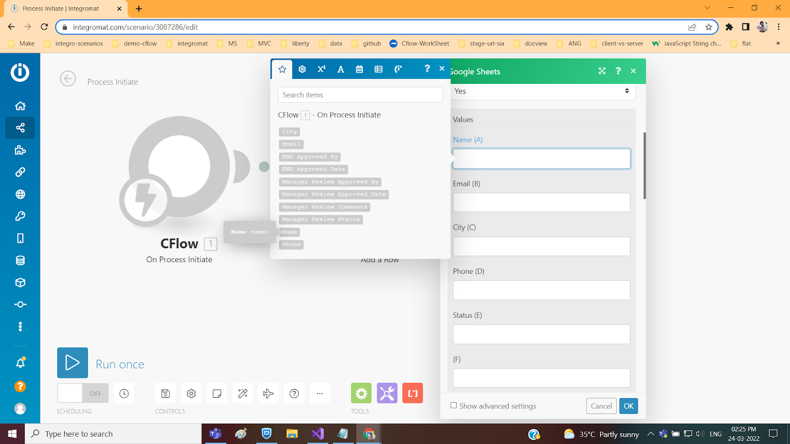Open purple Tools wrench icon
The image size is (790, 444).
[x=387, y=393]
